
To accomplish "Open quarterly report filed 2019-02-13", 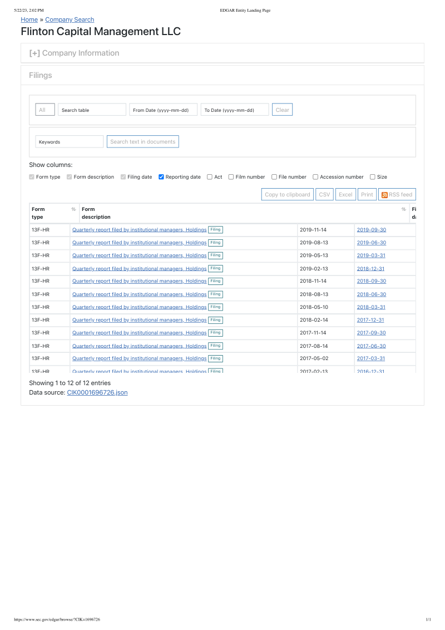I will (140, 269).
